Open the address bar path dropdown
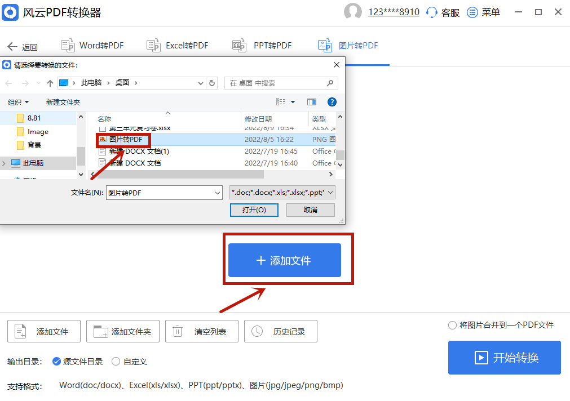Viewport: 570px width, 401px height. pos(201,83)
